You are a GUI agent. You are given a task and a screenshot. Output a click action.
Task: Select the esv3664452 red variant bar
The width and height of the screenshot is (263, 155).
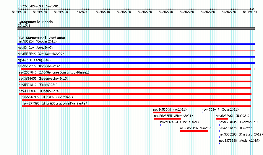[135, 81]
